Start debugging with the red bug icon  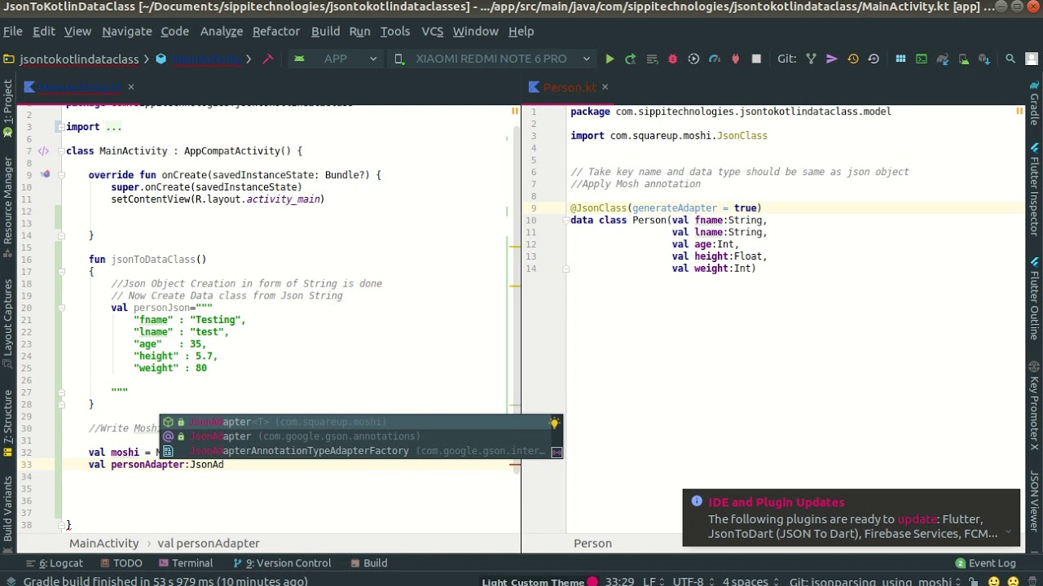pos(672,59)
